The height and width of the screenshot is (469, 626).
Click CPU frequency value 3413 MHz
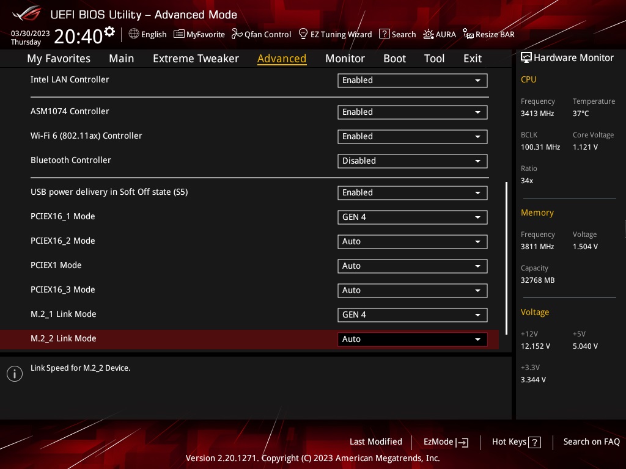coord(537,114)
